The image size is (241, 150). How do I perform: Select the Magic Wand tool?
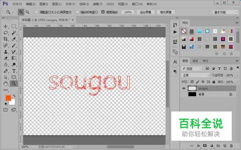click(14, 33)
